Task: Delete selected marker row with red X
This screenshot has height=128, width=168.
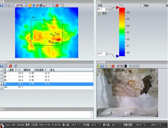Action: click(10, 66)
